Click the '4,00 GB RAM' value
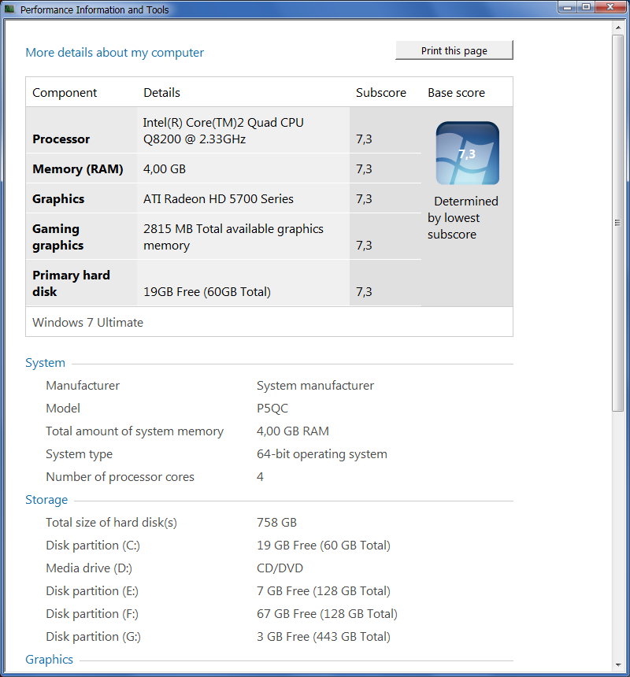 click(293, 431)
